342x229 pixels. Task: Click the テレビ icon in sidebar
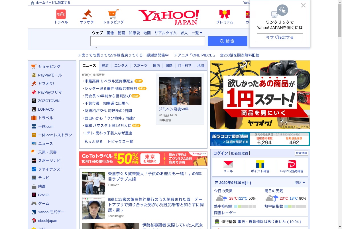pyautogui.click(x=34, y=178)
